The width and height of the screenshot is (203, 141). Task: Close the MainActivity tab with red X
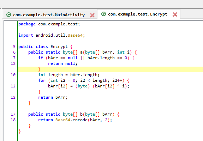click(x=92, y=15)
